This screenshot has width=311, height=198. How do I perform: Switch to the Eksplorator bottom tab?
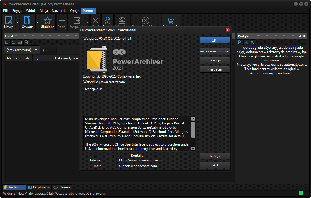pyautogui.click(x=39, y=187)
